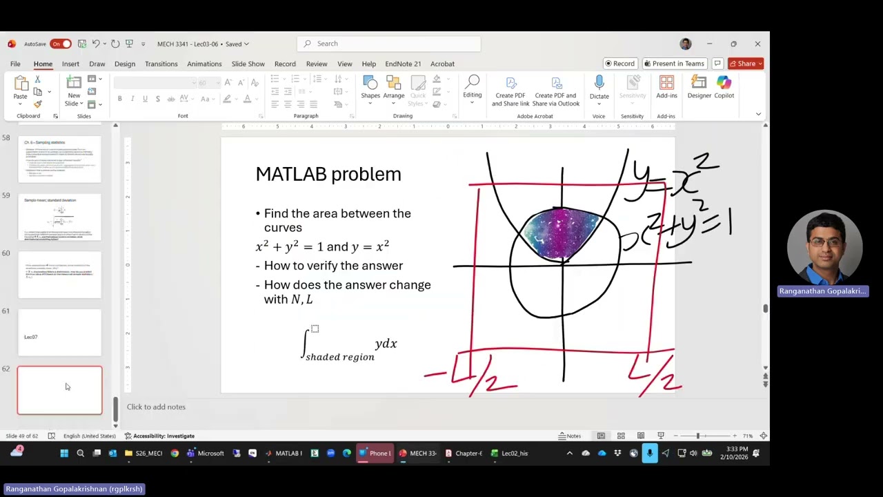
Task: Click Present in Teams button
Action: click(674, 64)
